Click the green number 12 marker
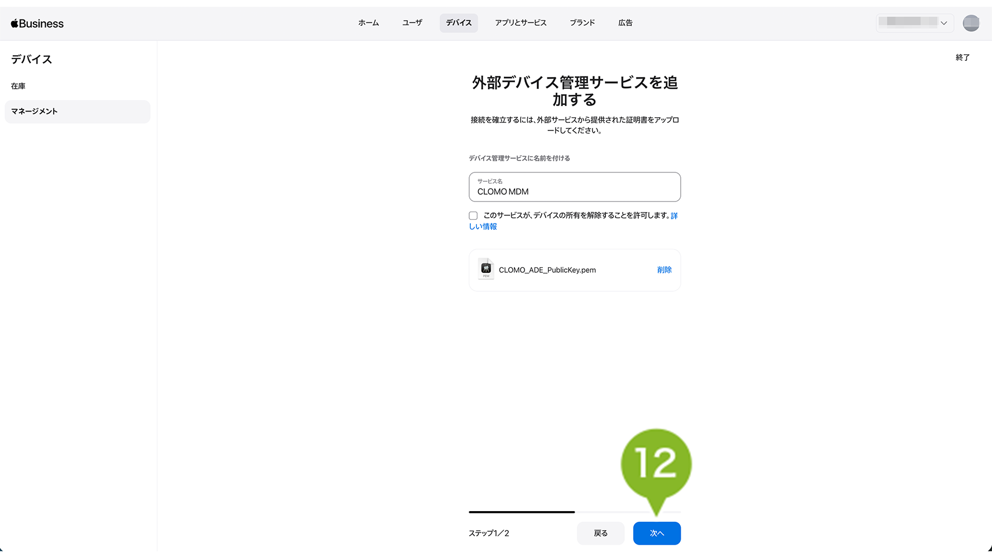The image size is (992, 558). tap(656, 464)
